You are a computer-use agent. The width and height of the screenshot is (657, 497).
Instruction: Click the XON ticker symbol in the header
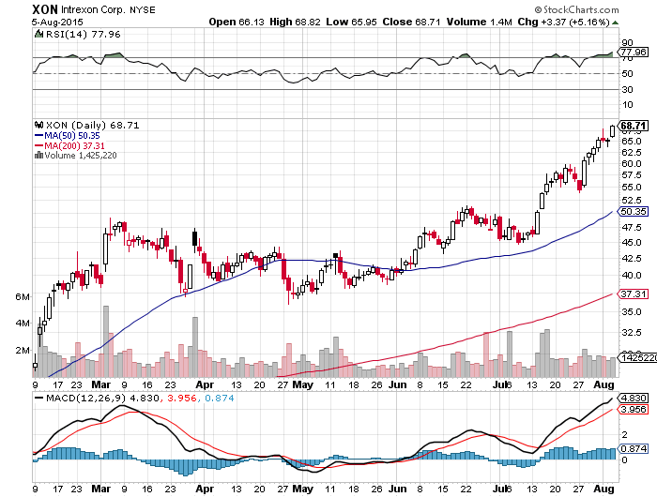[45, 9]
